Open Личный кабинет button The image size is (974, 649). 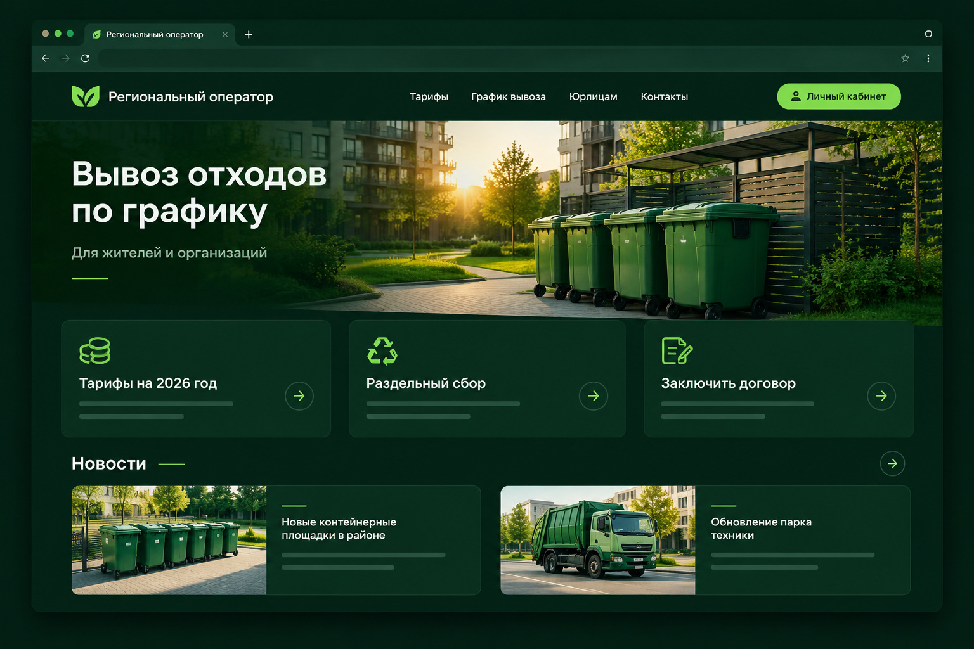839,96
